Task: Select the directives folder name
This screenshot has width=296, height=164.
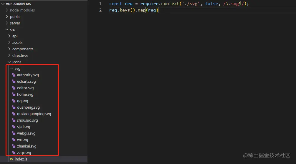Action: pyautogui.click(x=20, y=55)
